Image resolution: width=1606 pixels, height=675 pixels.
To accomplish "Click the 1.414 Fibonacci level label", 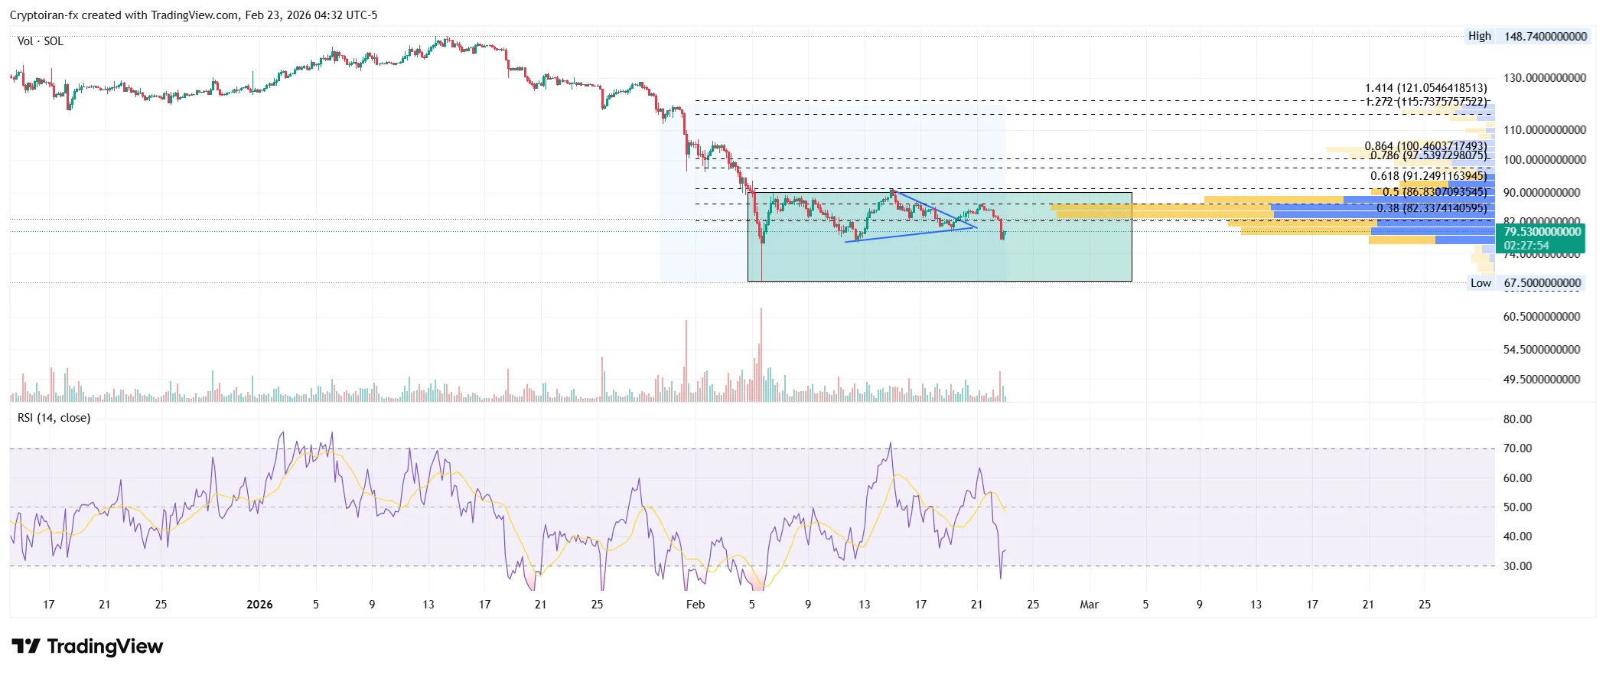I will click(x=1425, y=88).
